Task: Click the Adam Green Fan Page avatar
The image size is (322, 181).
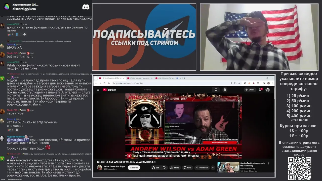Action: [x=100, y=168]
